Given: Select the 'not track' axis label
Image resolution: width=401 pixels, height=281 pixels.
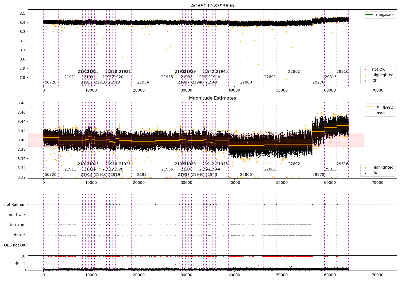Looking at the screenshot, I should point(17,215).
